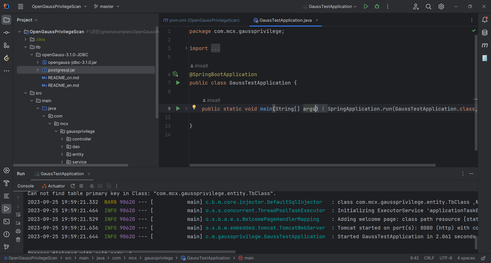Image resolution: width=491 pixels, height=263 pixels.
Task: Toggle Project tool window folder icon
Action: point(7,20)
